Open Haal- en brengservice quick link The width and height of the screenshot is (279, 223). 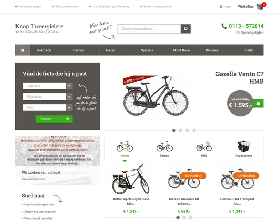tap(39, 205)
